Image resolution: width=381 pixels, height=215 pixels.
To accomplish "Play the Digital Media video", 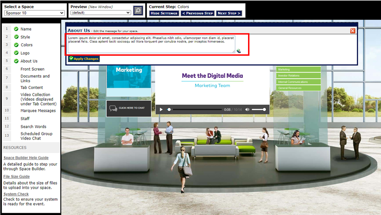I will (161, 110).
